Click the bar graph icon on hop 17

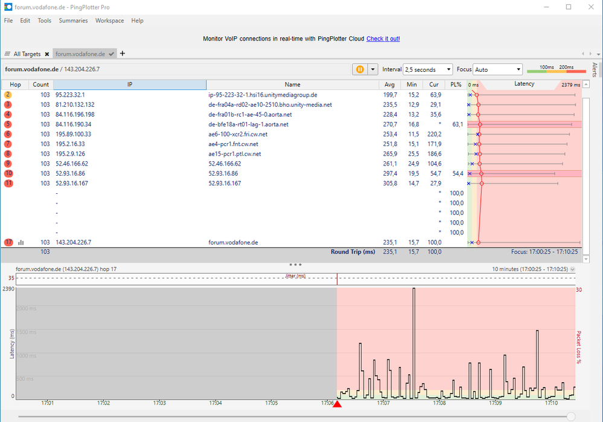pyautogui.click(x=21, y=242)
